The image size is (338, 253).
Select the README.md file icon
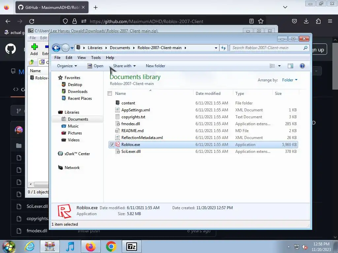118,130
